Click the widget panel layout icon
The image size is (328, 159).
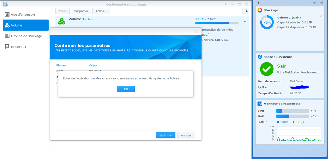click(321, 3)
